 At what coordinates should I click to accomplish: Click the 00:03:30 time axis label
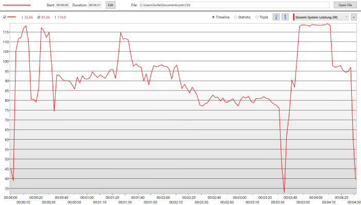(x=277, y=202)
